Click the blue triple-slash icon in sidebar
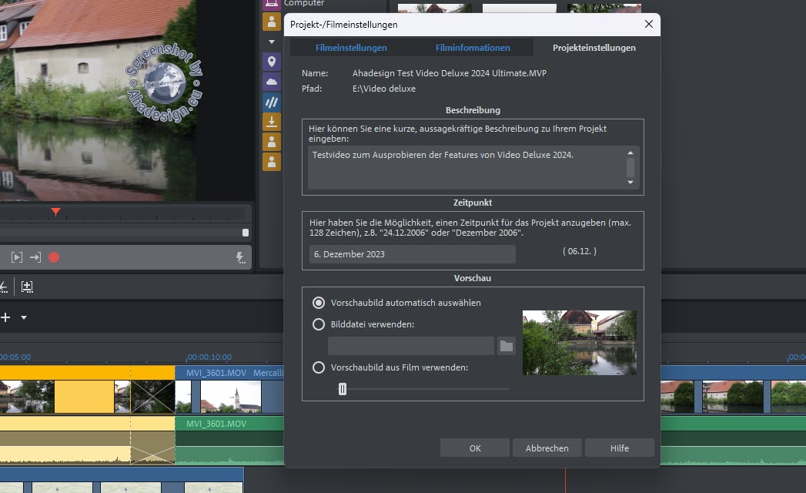 coord(272,102)
